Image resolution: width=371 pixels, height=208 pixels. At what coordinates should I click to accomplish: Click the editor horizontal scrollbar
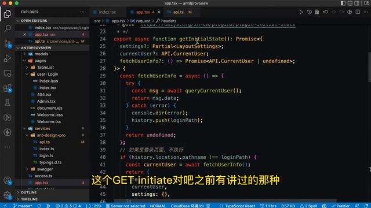point(225,200)
